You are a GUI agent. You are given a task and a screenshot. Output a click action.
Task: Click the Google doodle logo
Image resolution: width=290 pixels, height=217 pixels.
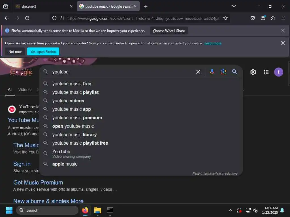[21, 72]
